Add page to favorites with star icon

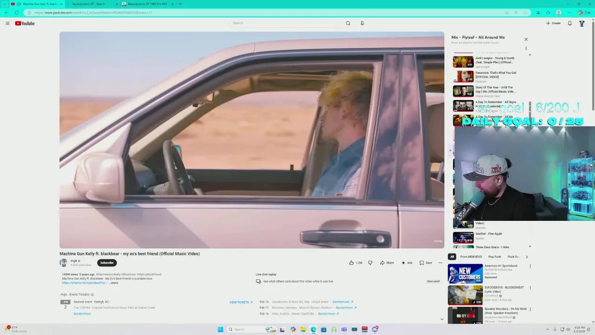click(525, 13)
